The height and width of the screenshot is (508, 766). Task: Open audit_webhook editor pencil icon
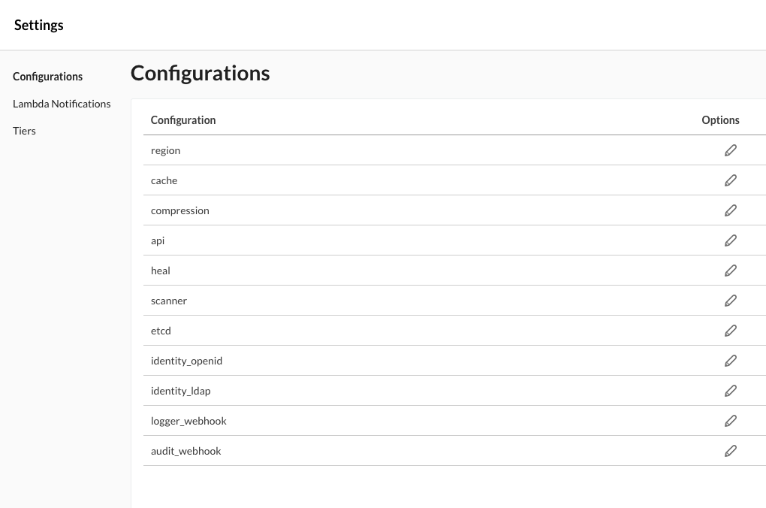[731, 451]
